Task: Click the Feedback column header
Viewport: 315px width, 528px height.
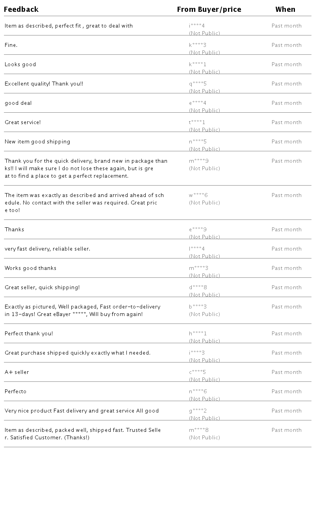Action: [21, 9]
